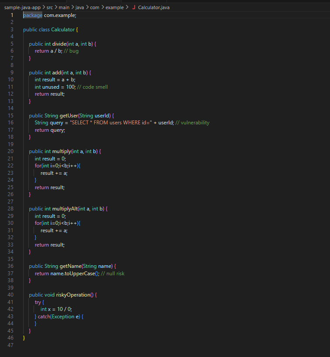Click the // bug comment

click(71, 51)
